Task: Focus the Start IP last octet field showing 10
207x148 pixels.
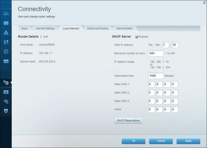Action: (175, 45)
